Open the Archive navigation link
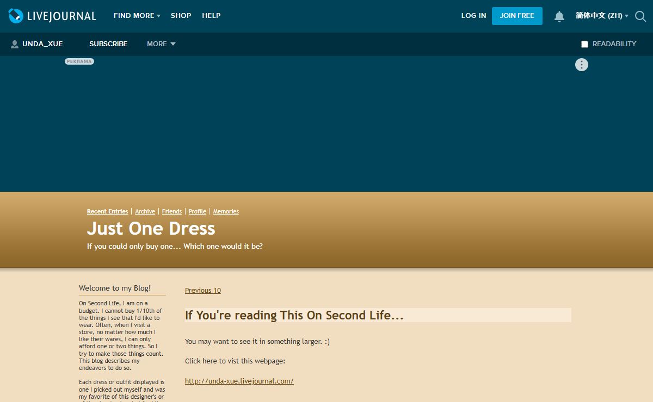 [x=145, y=211]
